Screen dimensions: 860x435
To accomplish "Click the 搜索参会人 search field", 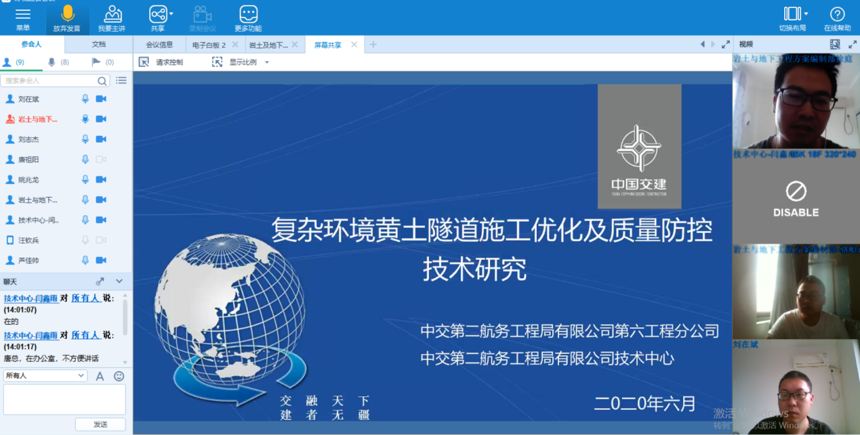I will click(50, 81).
